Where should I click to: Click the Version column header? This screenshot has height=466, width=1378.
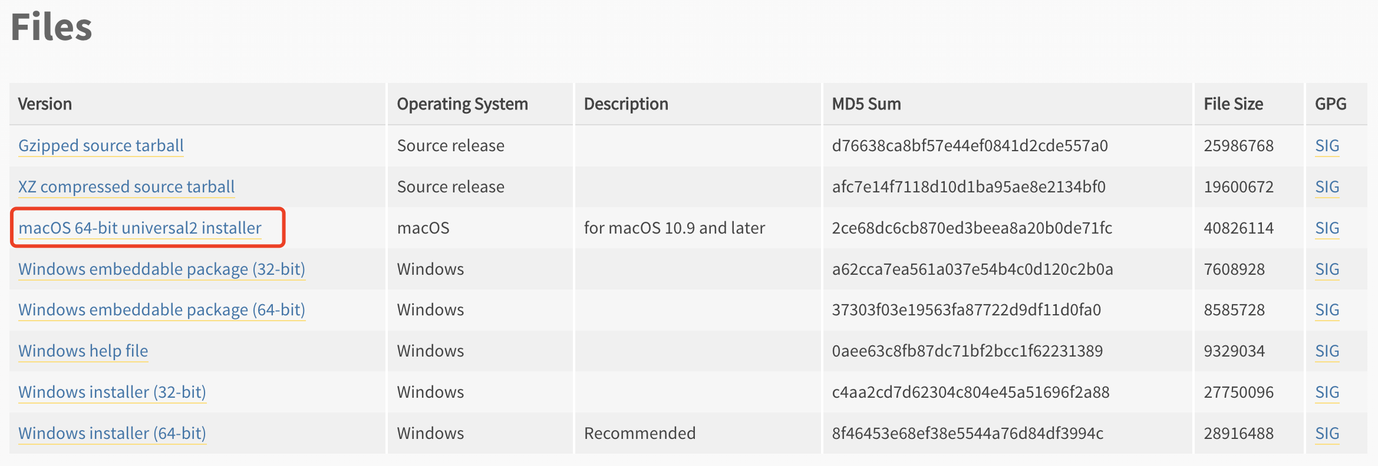tap(45, 104)
